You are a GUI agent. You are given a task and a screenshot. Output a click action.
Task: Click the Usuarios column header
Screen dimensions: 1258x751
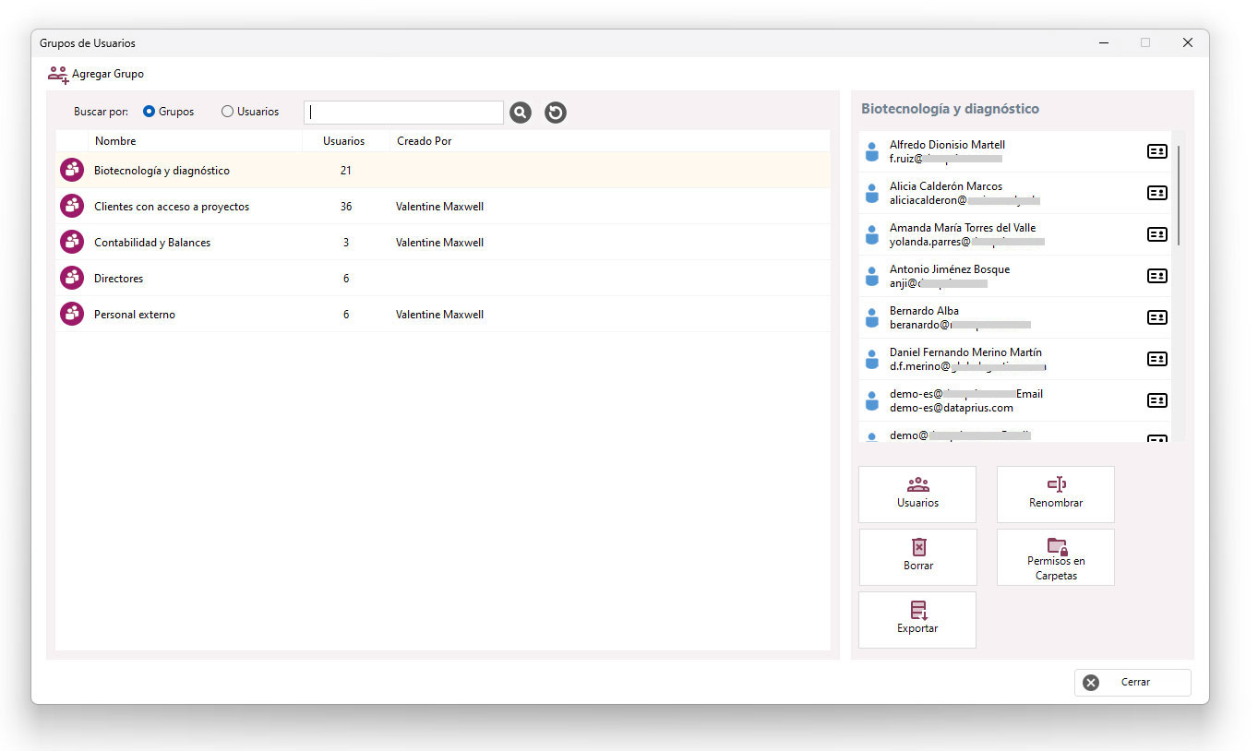coord(345,141)
